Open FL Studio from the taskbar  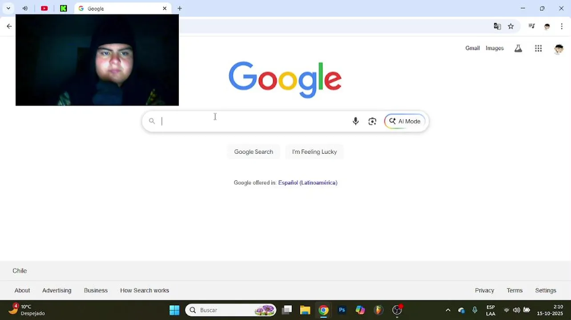(x=378, y=310)
